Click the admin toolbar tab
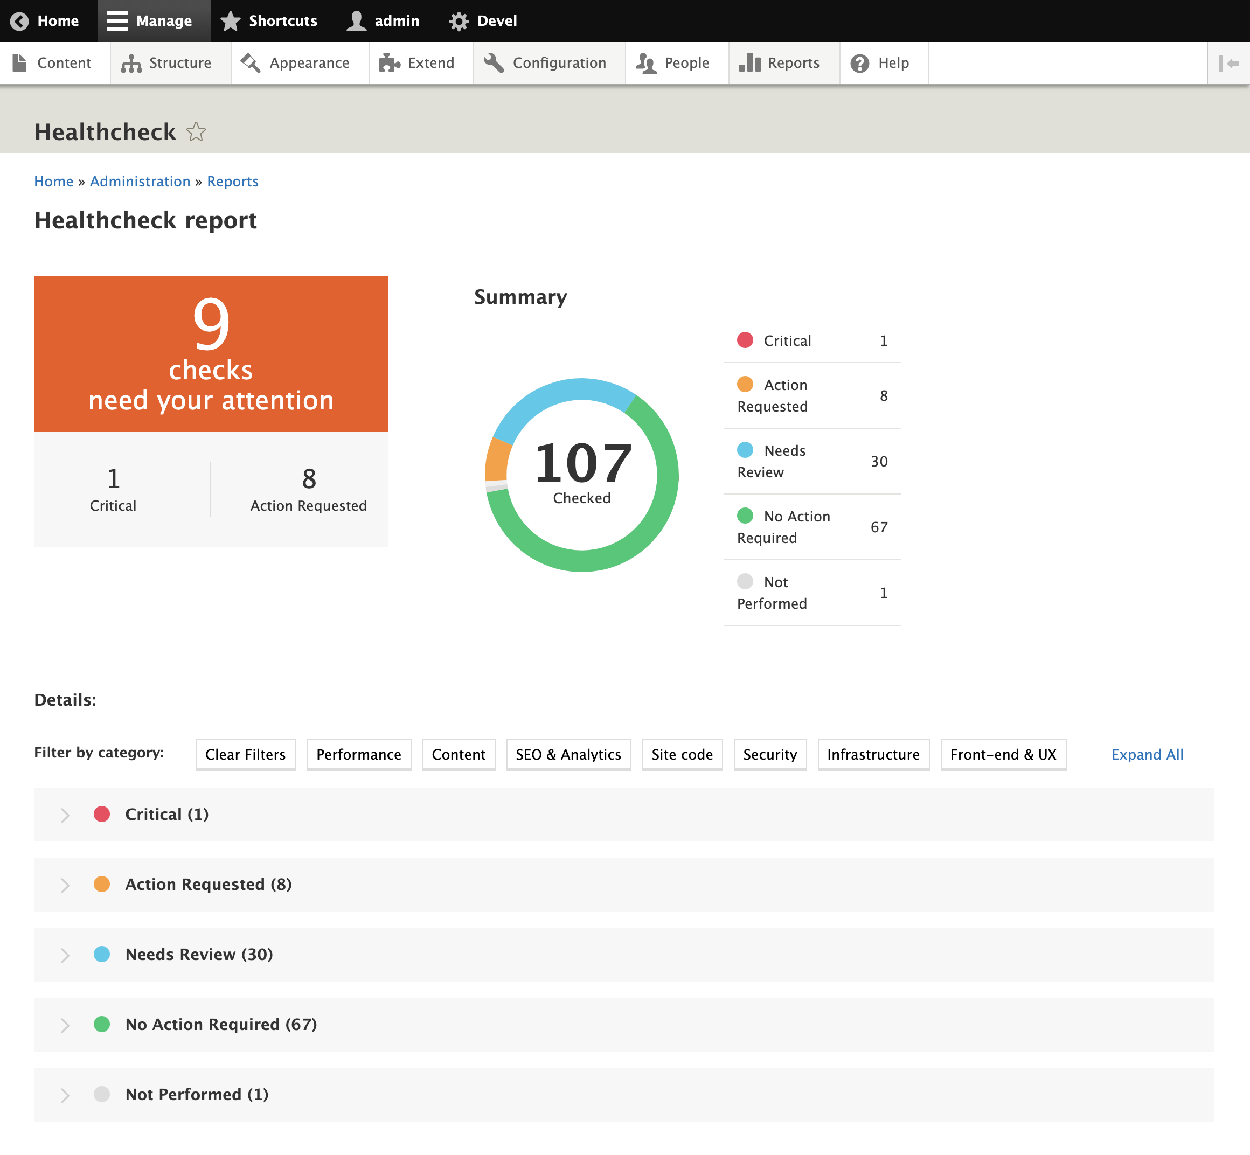Viewport: 1250px width, 1155px height. click(383, 20)
